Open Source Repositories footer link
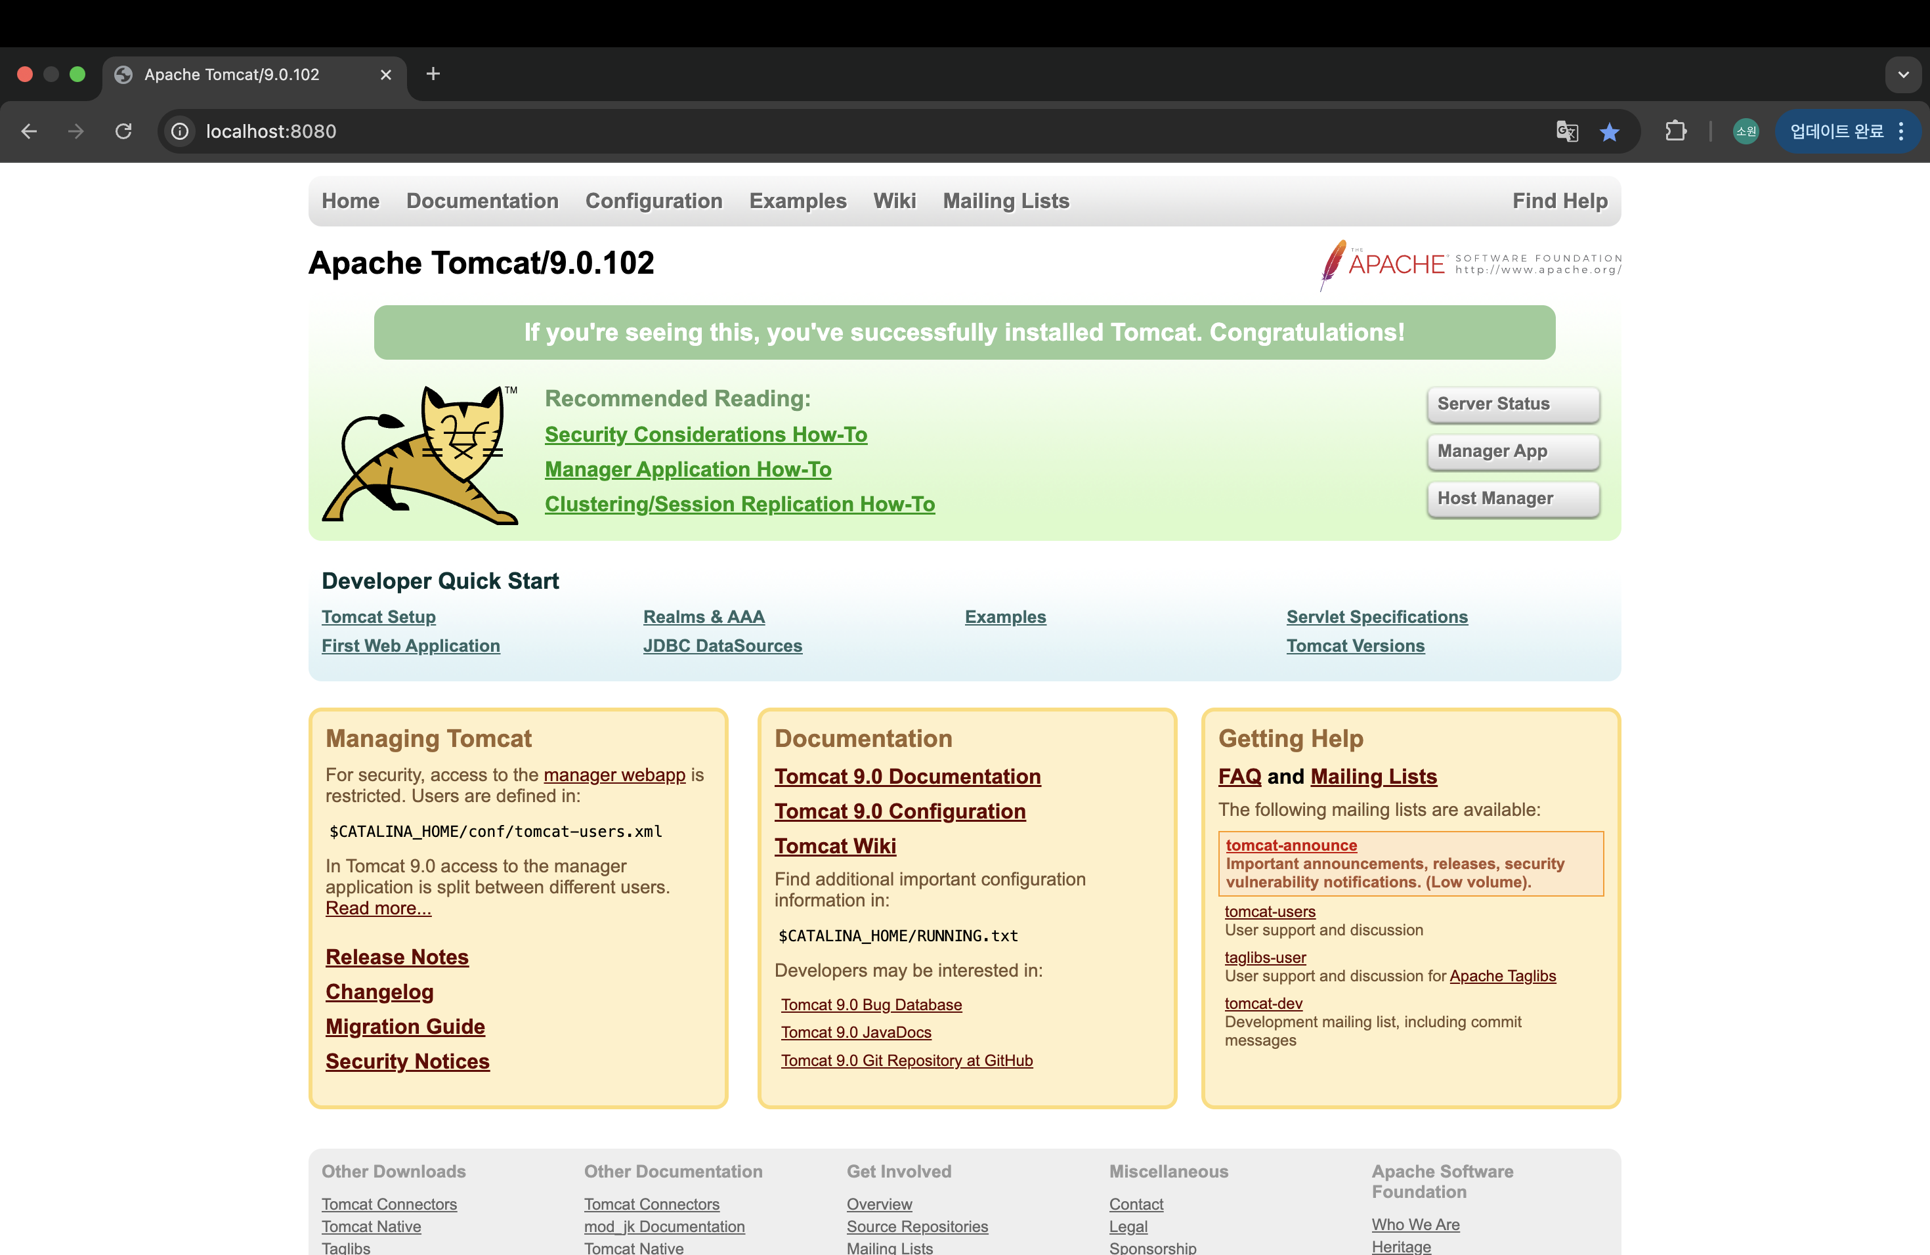The width and height of the screenshot is (1930, 1255). (917, 1227)
